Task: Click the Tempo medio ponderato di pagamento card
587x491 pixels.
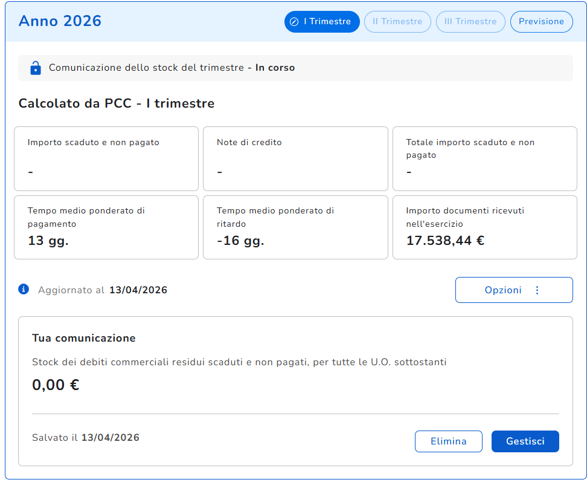Action: 106,227
